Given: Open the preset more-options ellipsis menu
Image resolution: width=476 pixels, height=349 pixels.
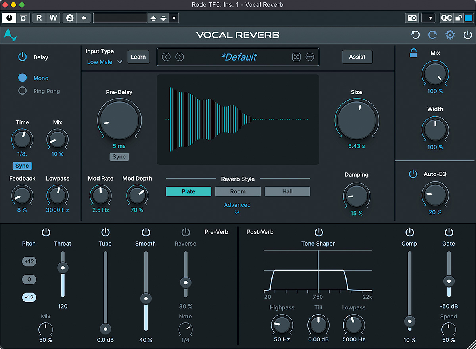Looking at the screenshot, I should click(310, 57).
